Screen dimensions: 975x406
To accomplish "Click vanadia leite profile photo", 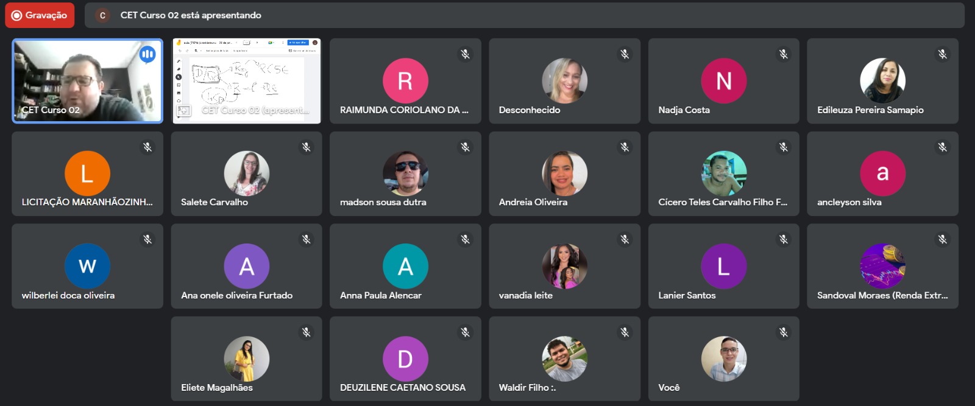I will (565, 266).
